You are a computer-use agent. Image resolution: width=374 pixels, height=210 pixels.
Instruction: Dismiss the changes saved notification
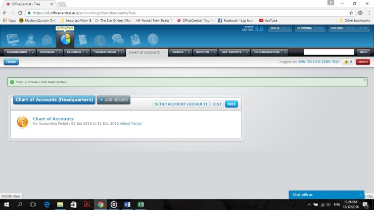[x=364, y=80]
